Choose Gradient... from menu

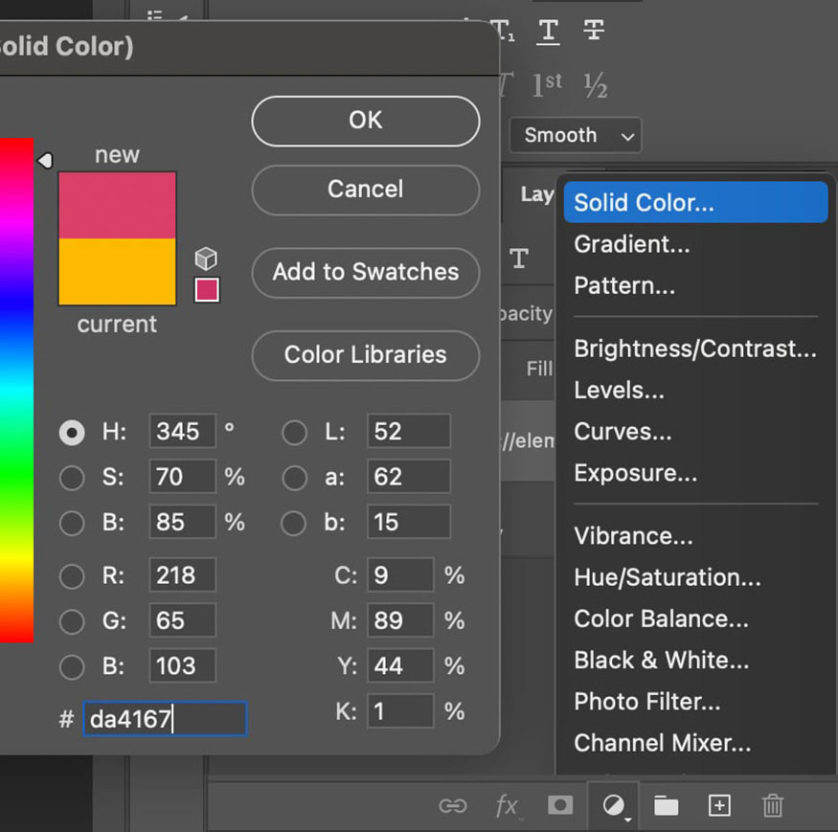click(x=695, y=244)
